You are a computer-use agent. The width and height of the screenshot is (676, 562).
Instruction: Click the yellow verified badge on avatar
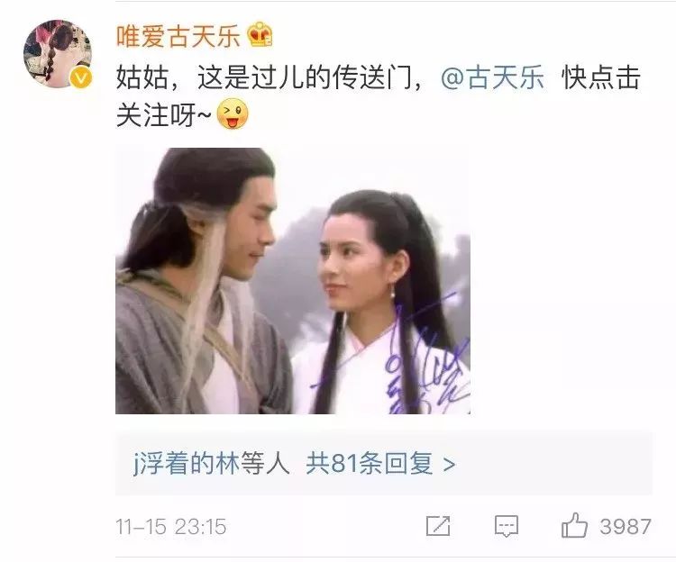pyautogui.click(x=81, y=78)
